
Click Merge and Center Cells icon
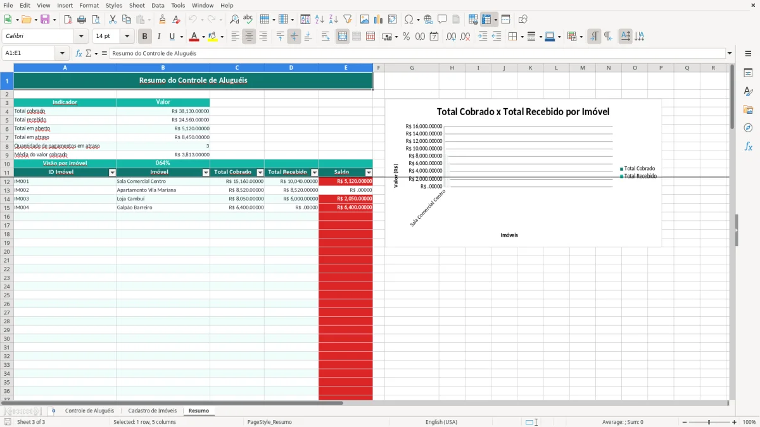point(343,37)
